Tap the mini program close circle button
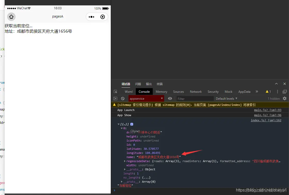The height and width of the screenshot is (195, 289). pyautogui.click(x=103, y=17)
